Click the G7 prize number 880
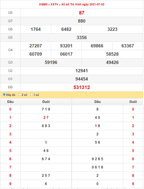The width and height of the screenshot is (144, 189). [x=82, y=21]
